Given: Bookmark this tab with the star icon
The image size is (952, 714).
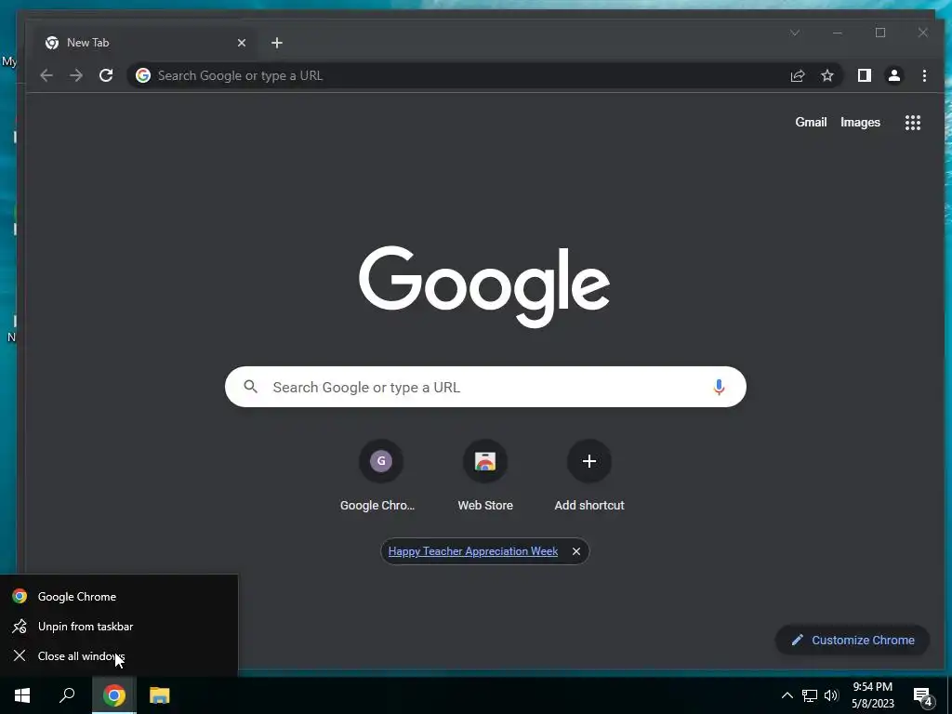Looking at the screenshot, I should [x=826, y=75].
